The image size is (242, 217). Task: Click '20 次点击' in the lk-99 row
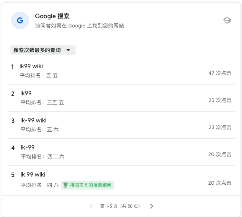[x=220, y=154]
